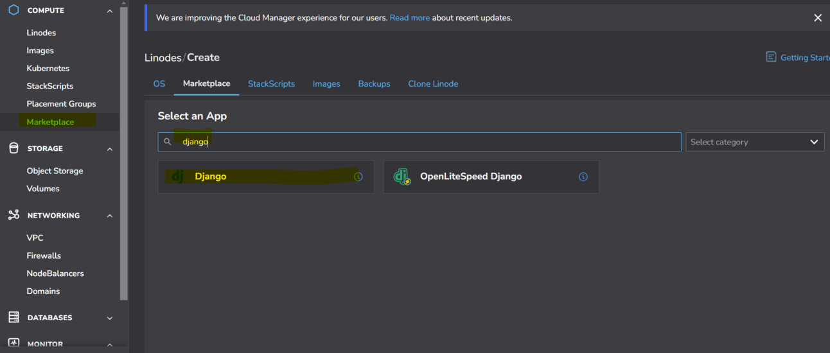Click the Django app logo icon
Viewport: 830px width, 353px height.
tap(178, 176)
